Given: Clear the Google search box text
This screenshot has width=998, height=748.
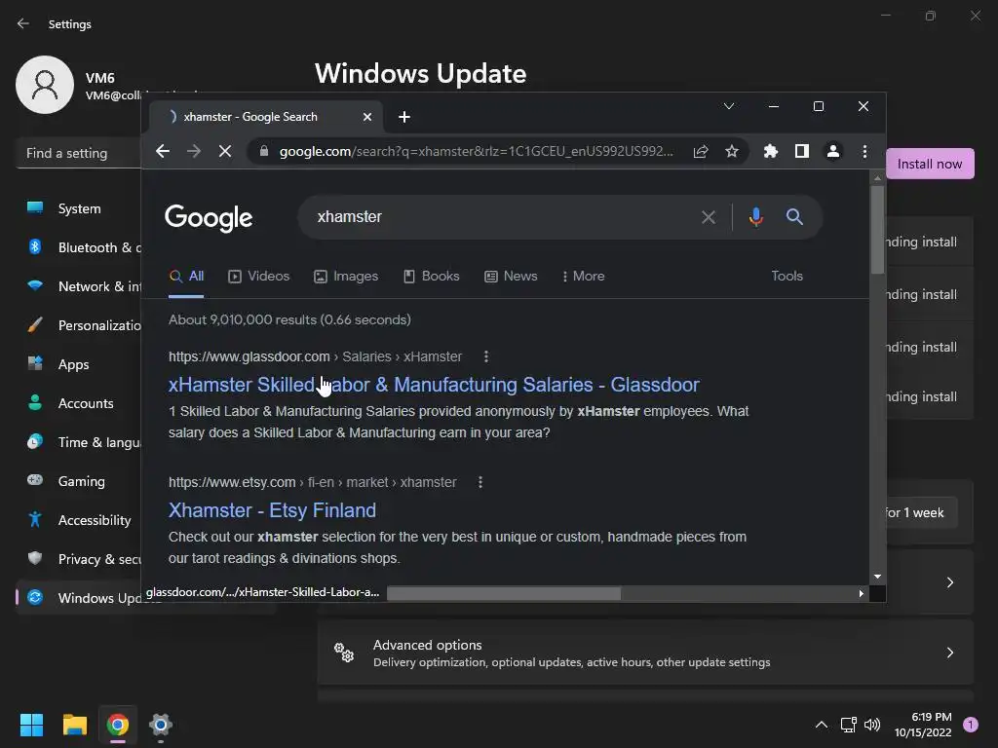Looking at the screenshot, I should [x=709, y=217].
